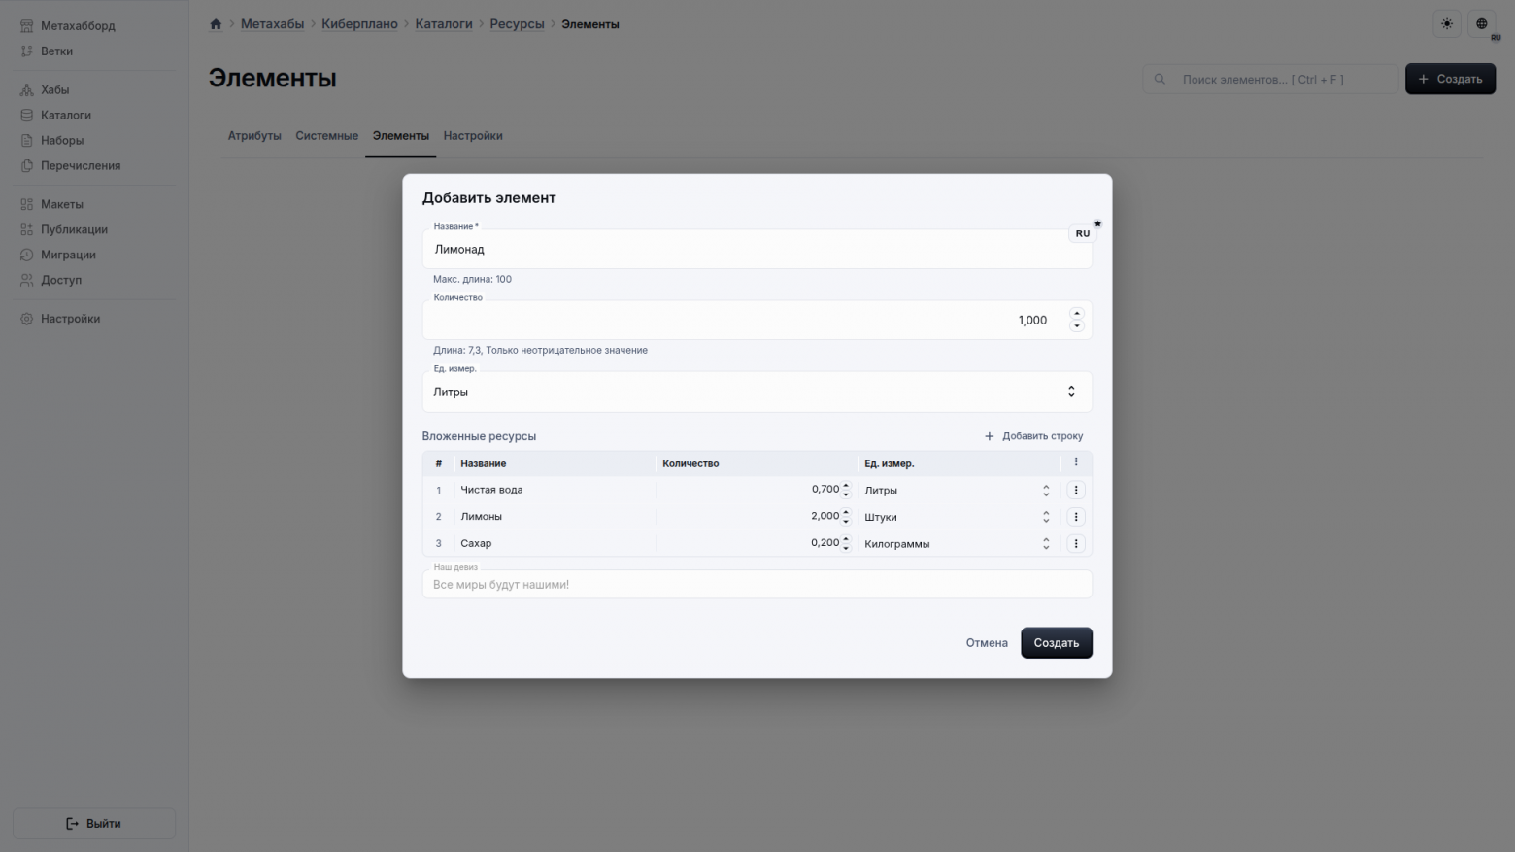Screen dimensions: 1515x852
Task: Click Добавить строку to add a row
Action: pyautogui.click(x=1033, y=436)
